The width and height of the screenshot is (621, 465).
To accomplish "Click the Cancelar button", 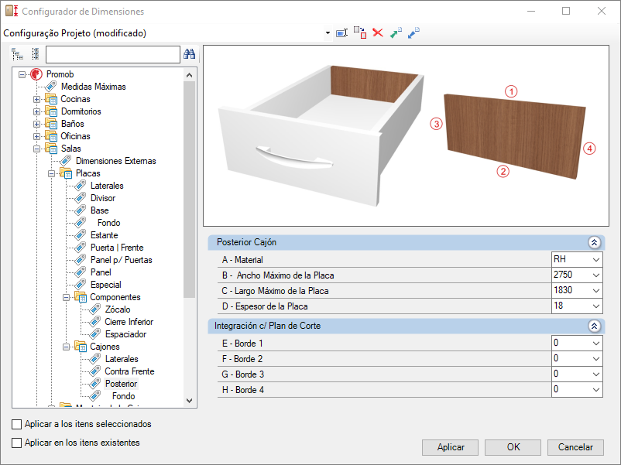I will pos(575,447).
